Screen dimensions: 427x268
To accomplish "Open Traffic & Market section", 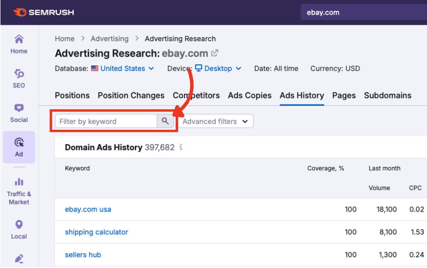I will click(19, 191).
